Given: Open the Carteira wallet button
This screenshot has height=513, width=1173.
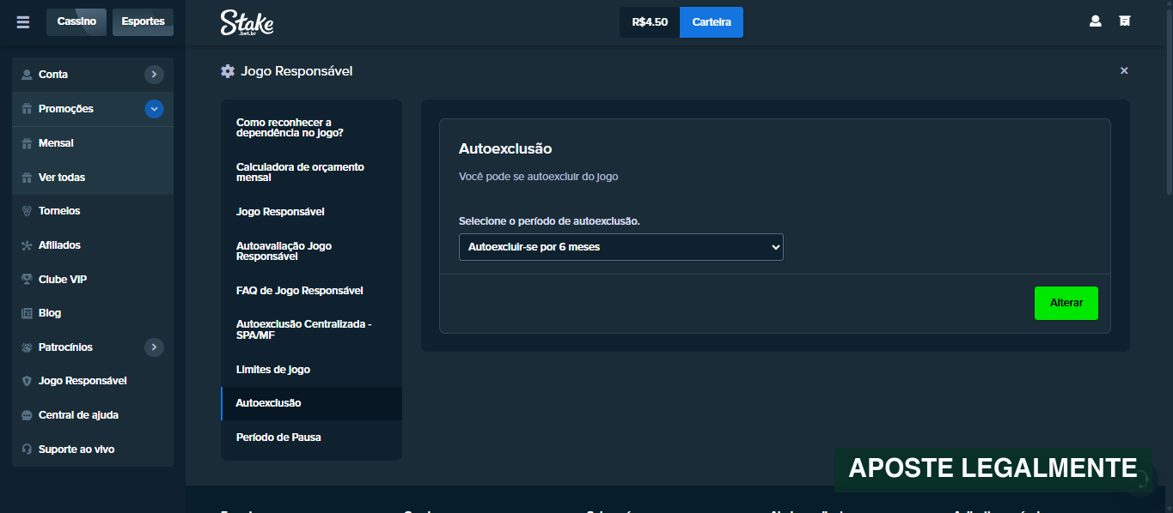Looking at the screenshot, I should (712, 22).
